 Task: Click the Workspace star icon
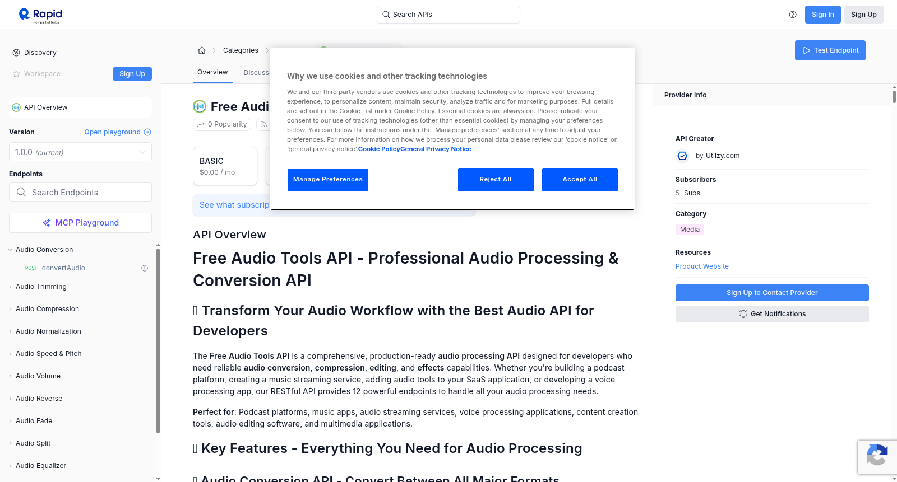[x=16, y=74]
